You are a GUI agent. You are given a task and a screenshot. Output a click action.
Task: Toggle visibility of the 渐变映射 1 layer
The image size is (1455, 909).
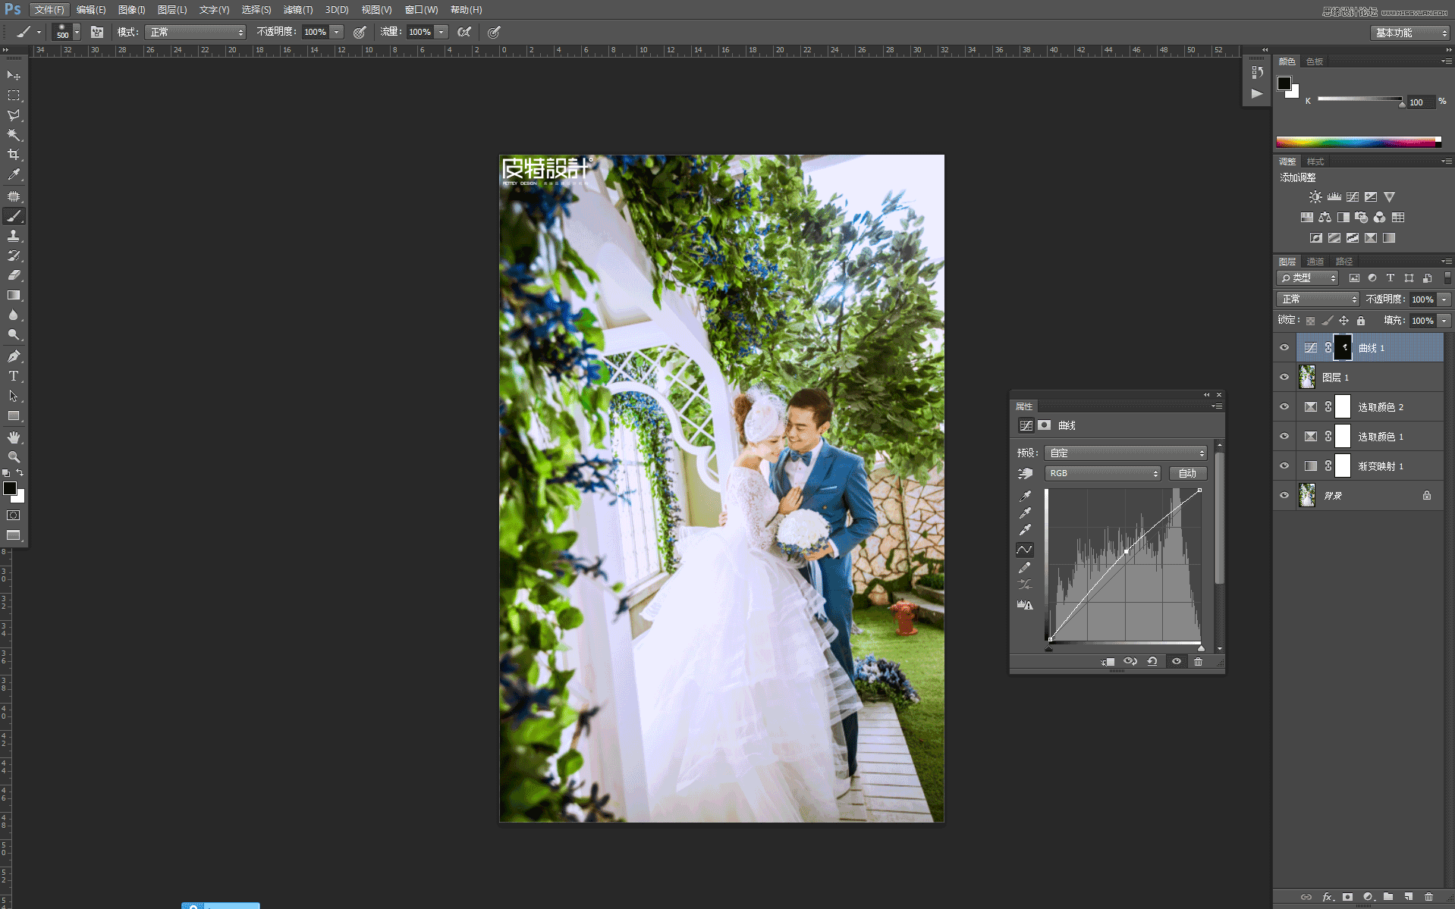(x=1284, y=465)
